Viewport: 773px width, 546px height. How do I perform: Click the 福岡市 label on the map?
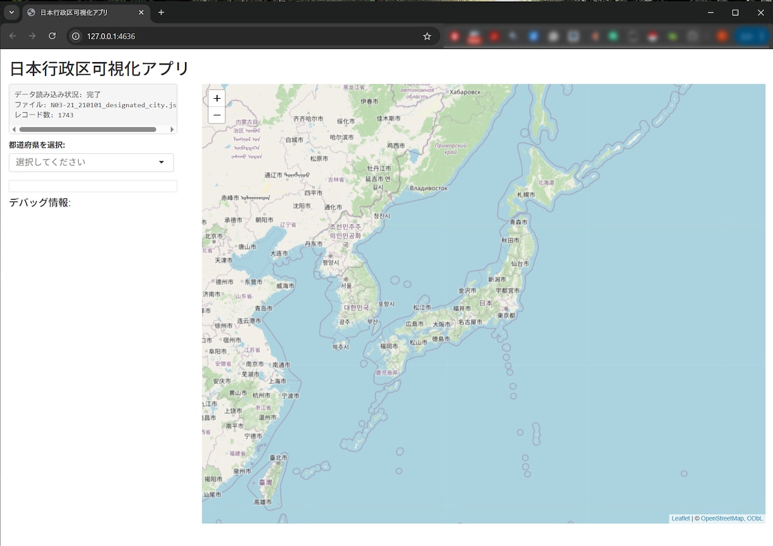click(x=389, y=346)
